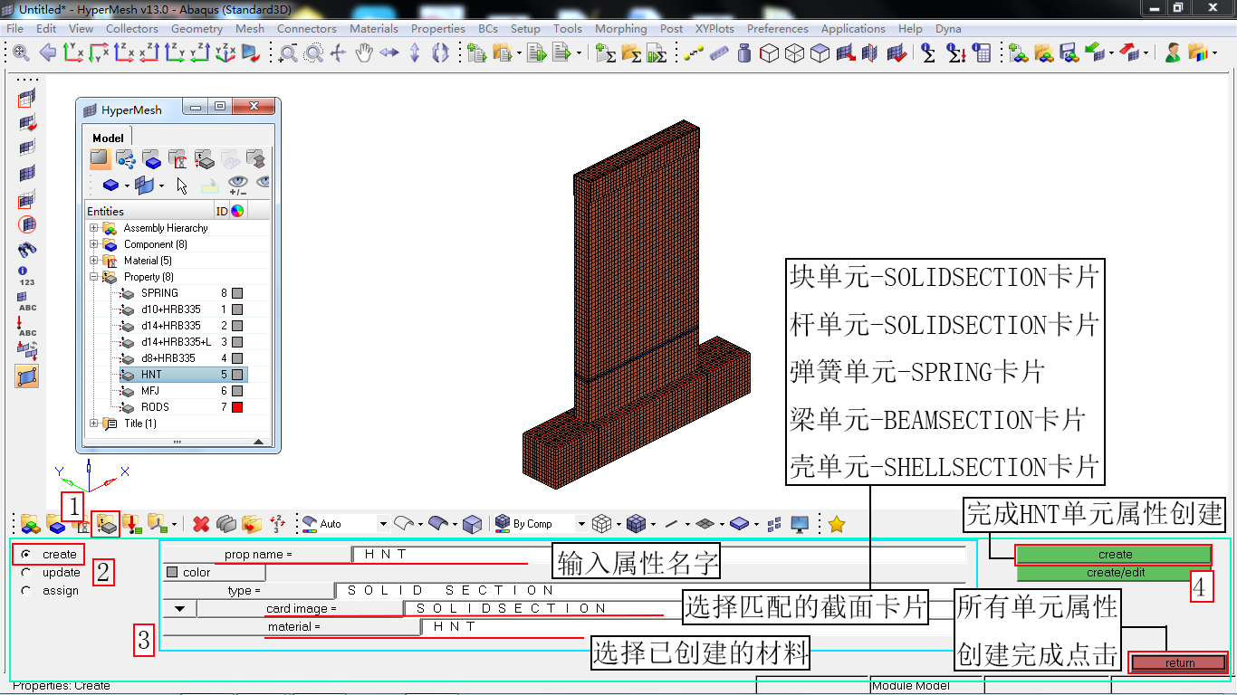Click the circle zoom magnifier icon
The height and width of the screenshot is (695, 1237).
coord(313,53)
